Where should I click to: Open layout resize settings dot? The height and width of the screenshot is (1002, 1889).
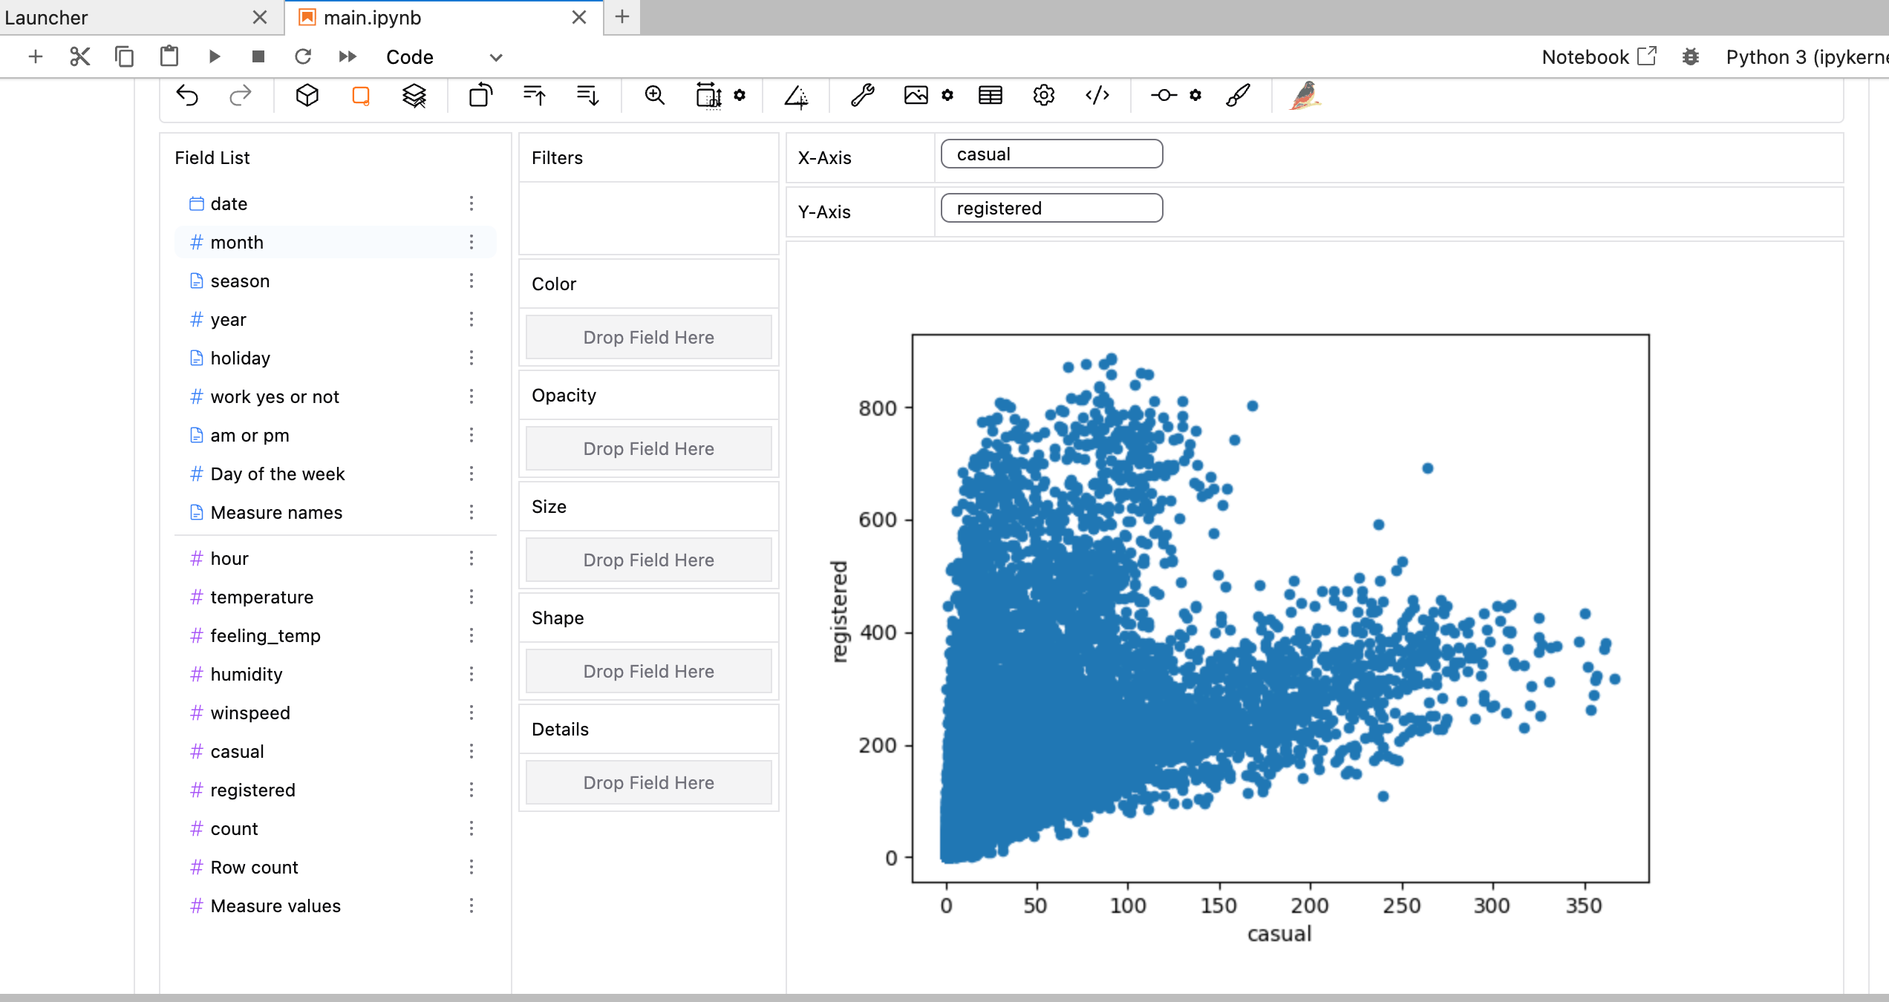[740, 95]
